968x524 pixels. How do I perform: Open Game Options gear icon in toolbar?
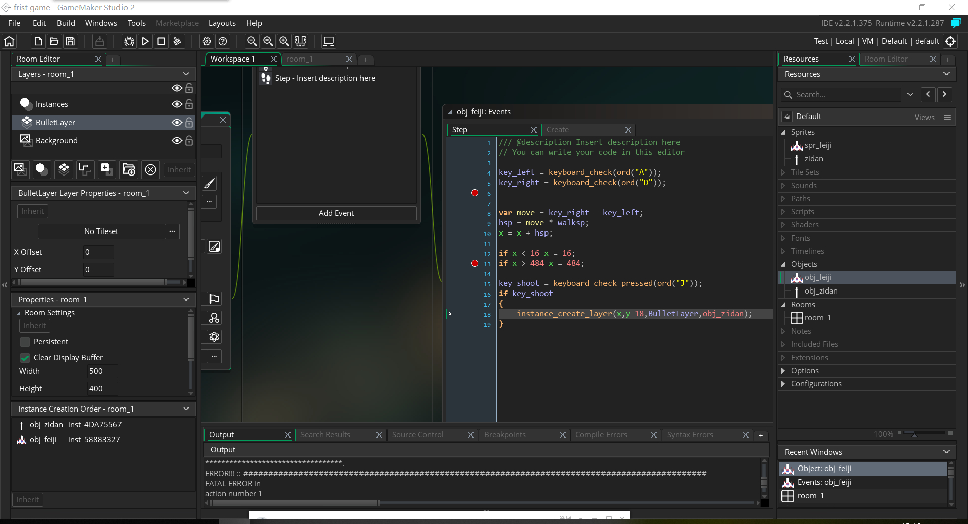tap(207, 41)
